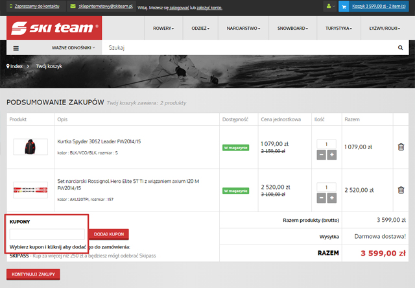The height and width of the screenshot is (288, 415).
Task: Decrease quantity of Kurtka Spyder jacket
Action: pos(322,155)
